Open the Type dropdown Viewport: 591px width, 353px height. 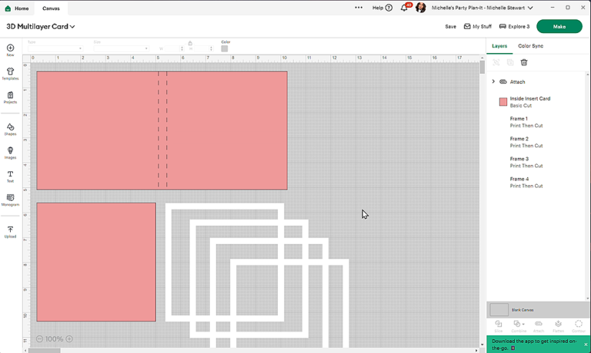55,48
